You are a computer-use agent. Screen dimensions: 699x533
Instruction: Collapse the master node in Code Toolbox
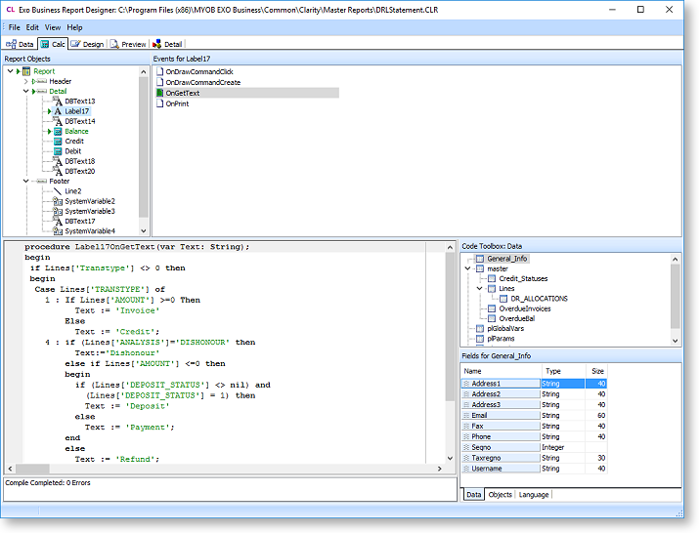point(468,268)
